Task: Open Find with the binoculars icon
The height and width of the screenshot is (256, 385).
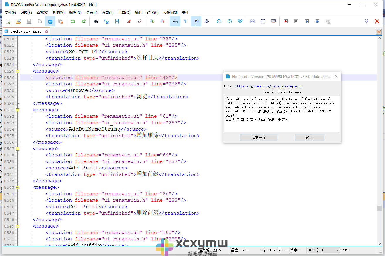Action: coord(96,21)
